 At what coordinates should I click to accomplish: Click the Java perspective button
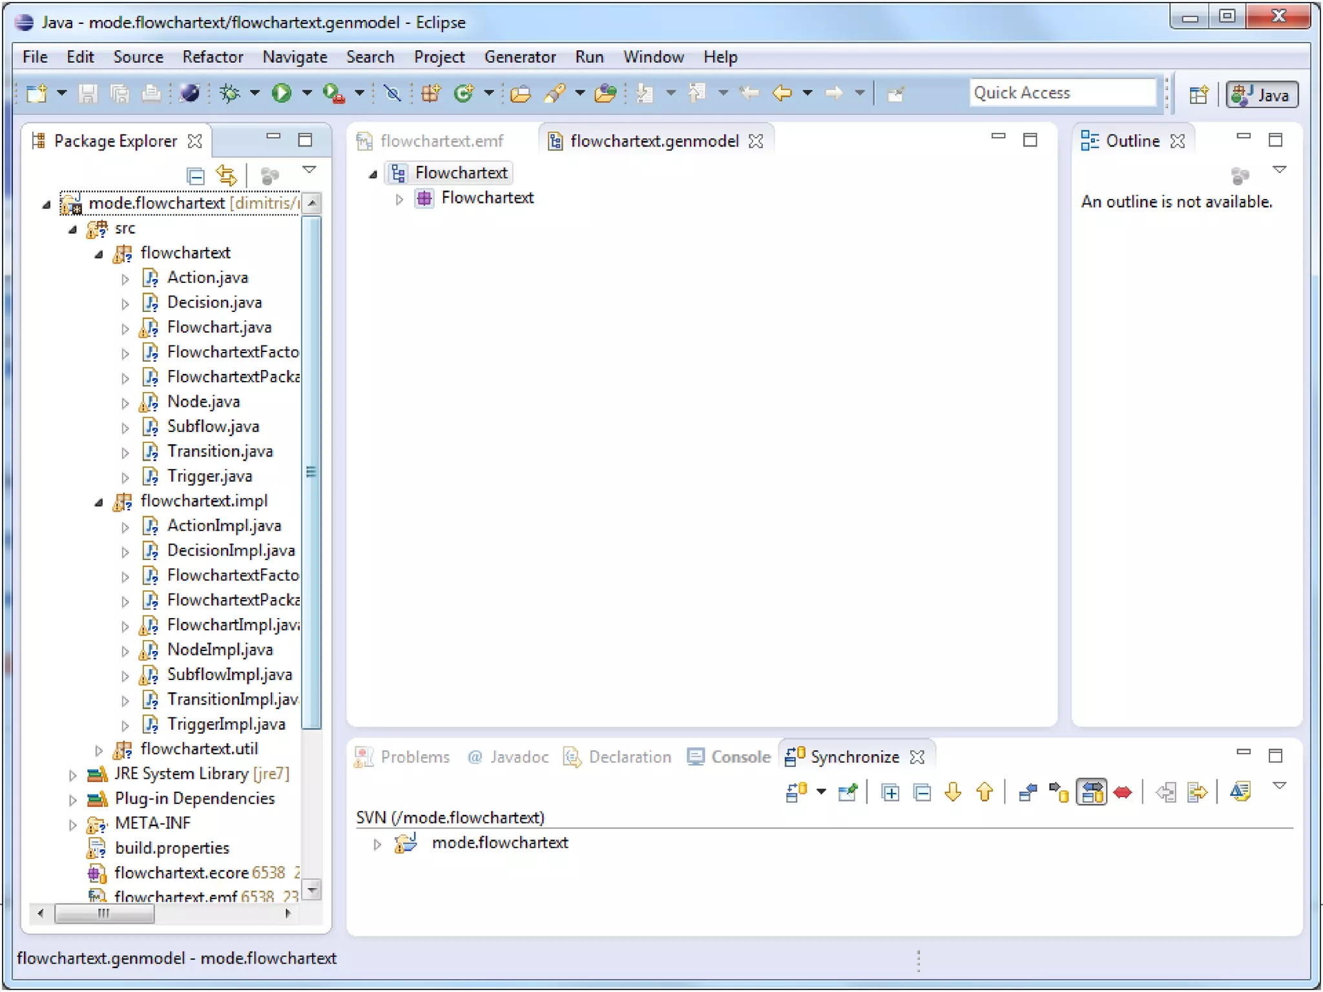click(x=1262, y=95)
